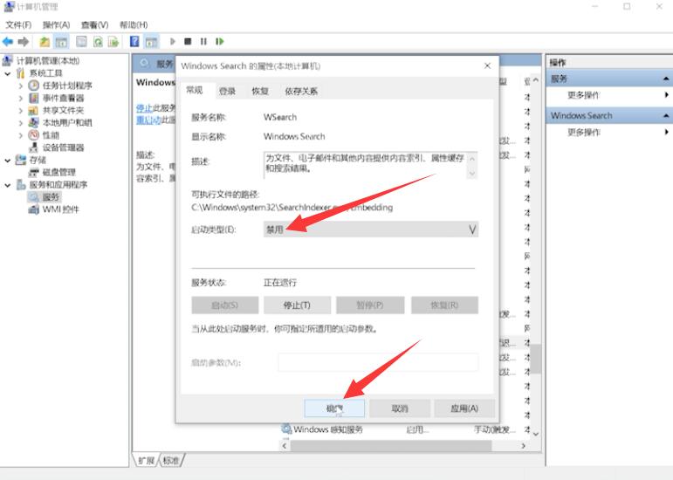The width and height of the screenshot is (673, 480).
Task: Select 服务 node in the tree
Action: point(51,197)
